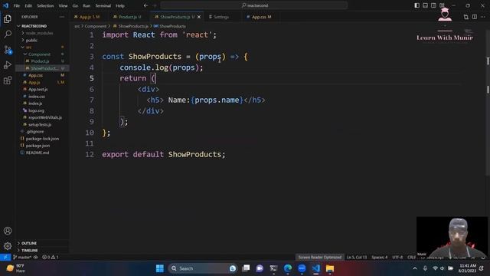Screen dimensions: 490x276
Task: Open the Help menu
Action: [x=120, y=5]
